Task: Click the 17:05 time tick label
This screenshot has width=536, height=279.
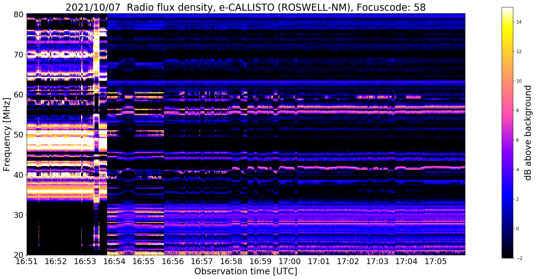Action: 436,261
